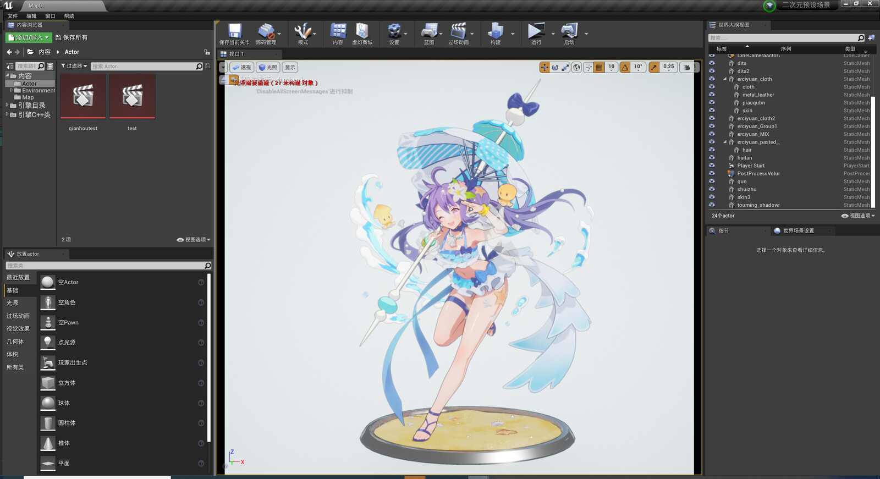Open the Filters (过滤器) dropdown

point(74,66)
